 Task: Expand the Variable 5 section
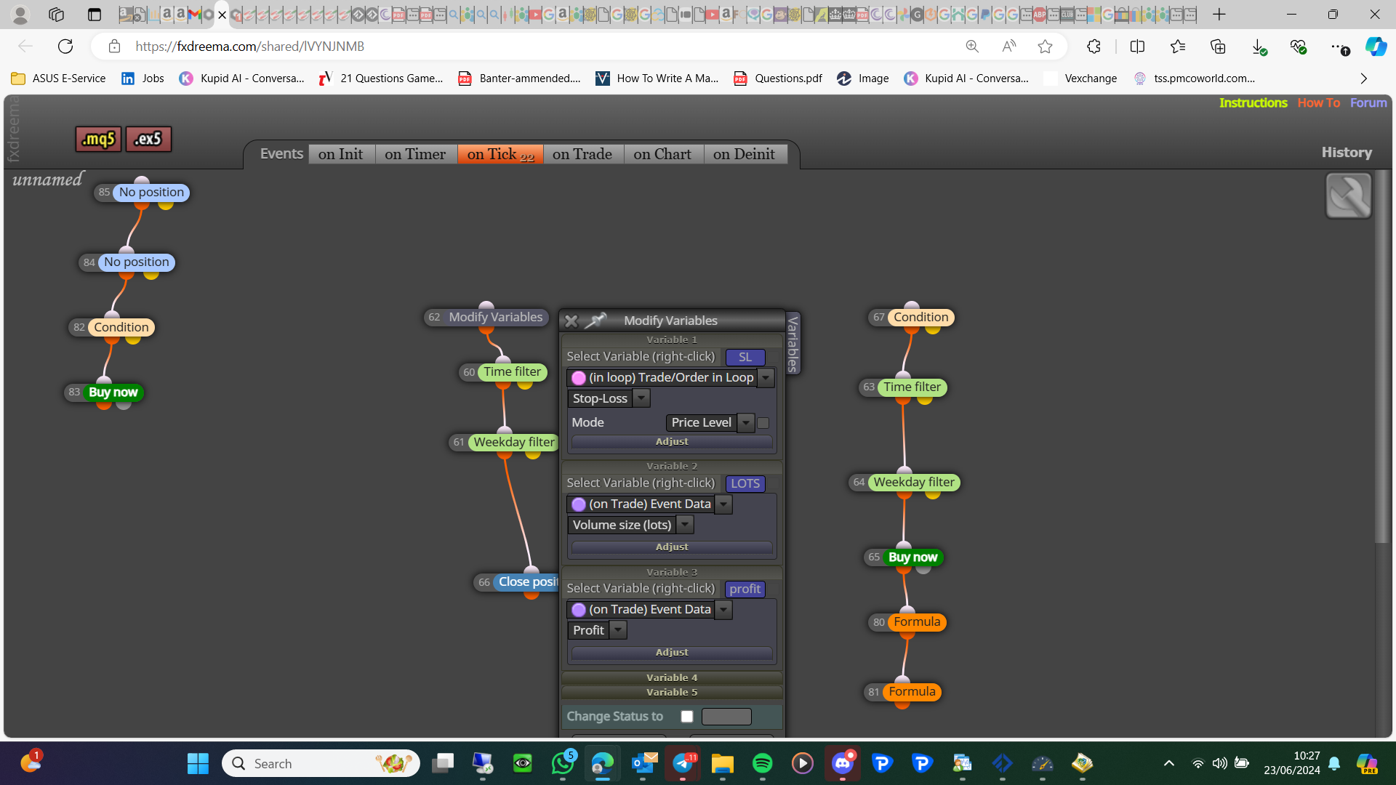click(672, 693)
